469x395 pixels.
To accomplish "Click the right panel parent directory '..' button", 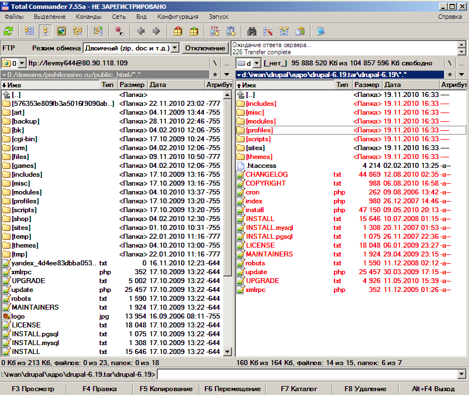I will pyautogui.click(x=461, y=63).
